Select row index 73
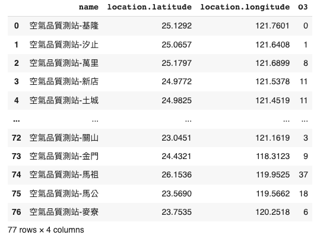 (x=17, y=156)
